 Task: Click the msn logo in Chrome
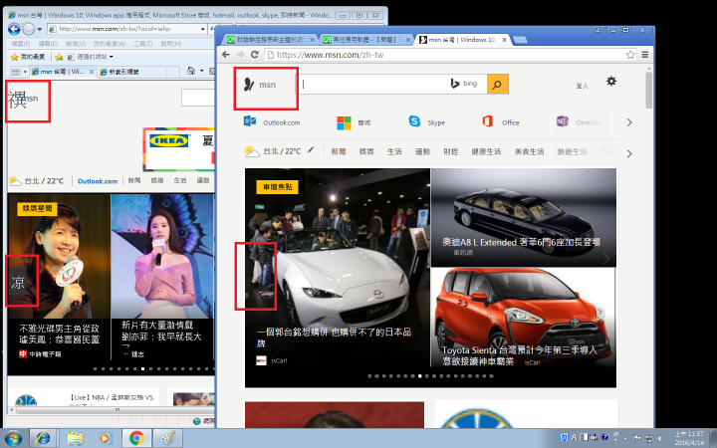[260, 85]
